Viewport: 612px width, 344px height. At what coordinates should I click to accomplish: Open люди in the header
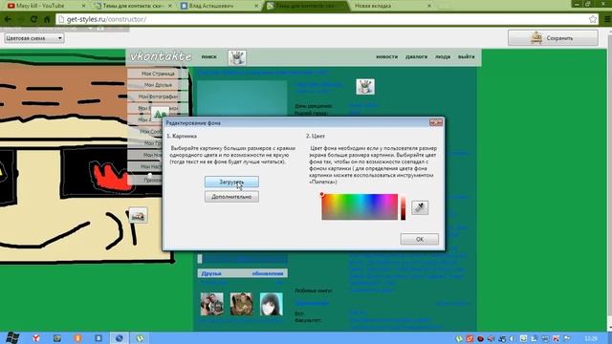[443, 56]
